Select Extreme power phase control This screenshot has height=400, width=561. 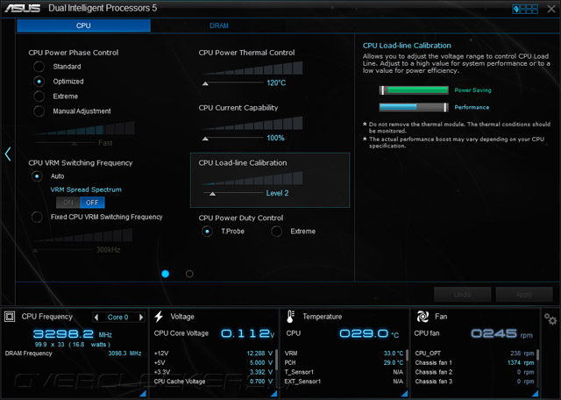[39, 96]
